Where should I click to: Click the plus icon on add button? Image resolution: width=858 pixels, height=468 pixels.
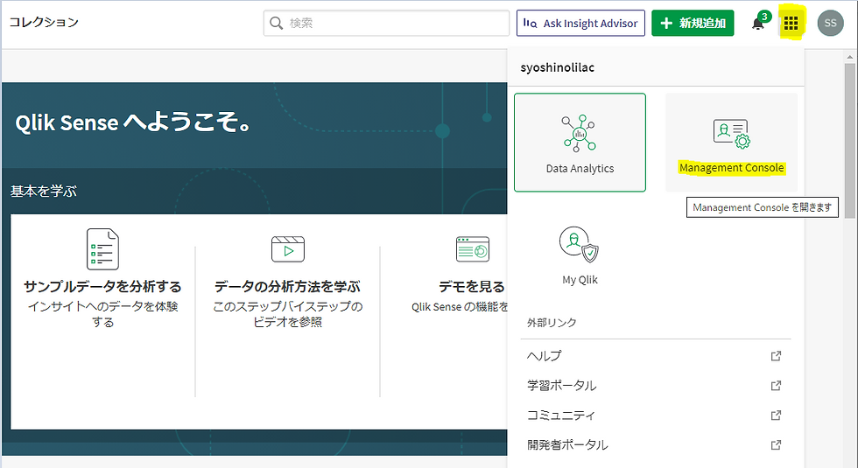tap(666, 23)
